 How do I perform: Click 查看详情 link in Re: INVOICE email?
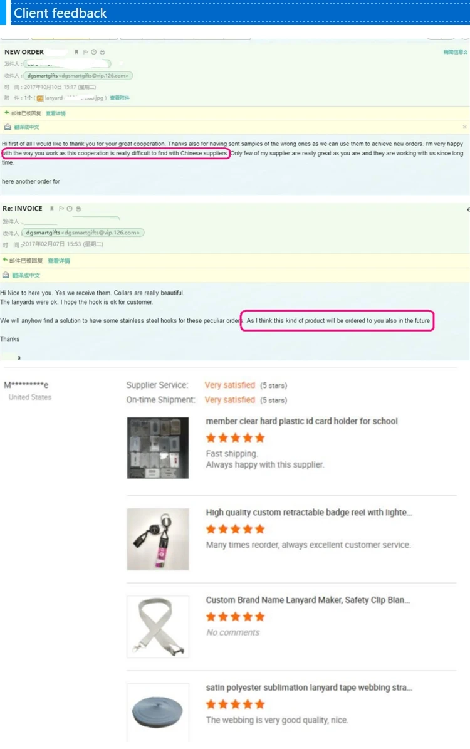[59, 261]
